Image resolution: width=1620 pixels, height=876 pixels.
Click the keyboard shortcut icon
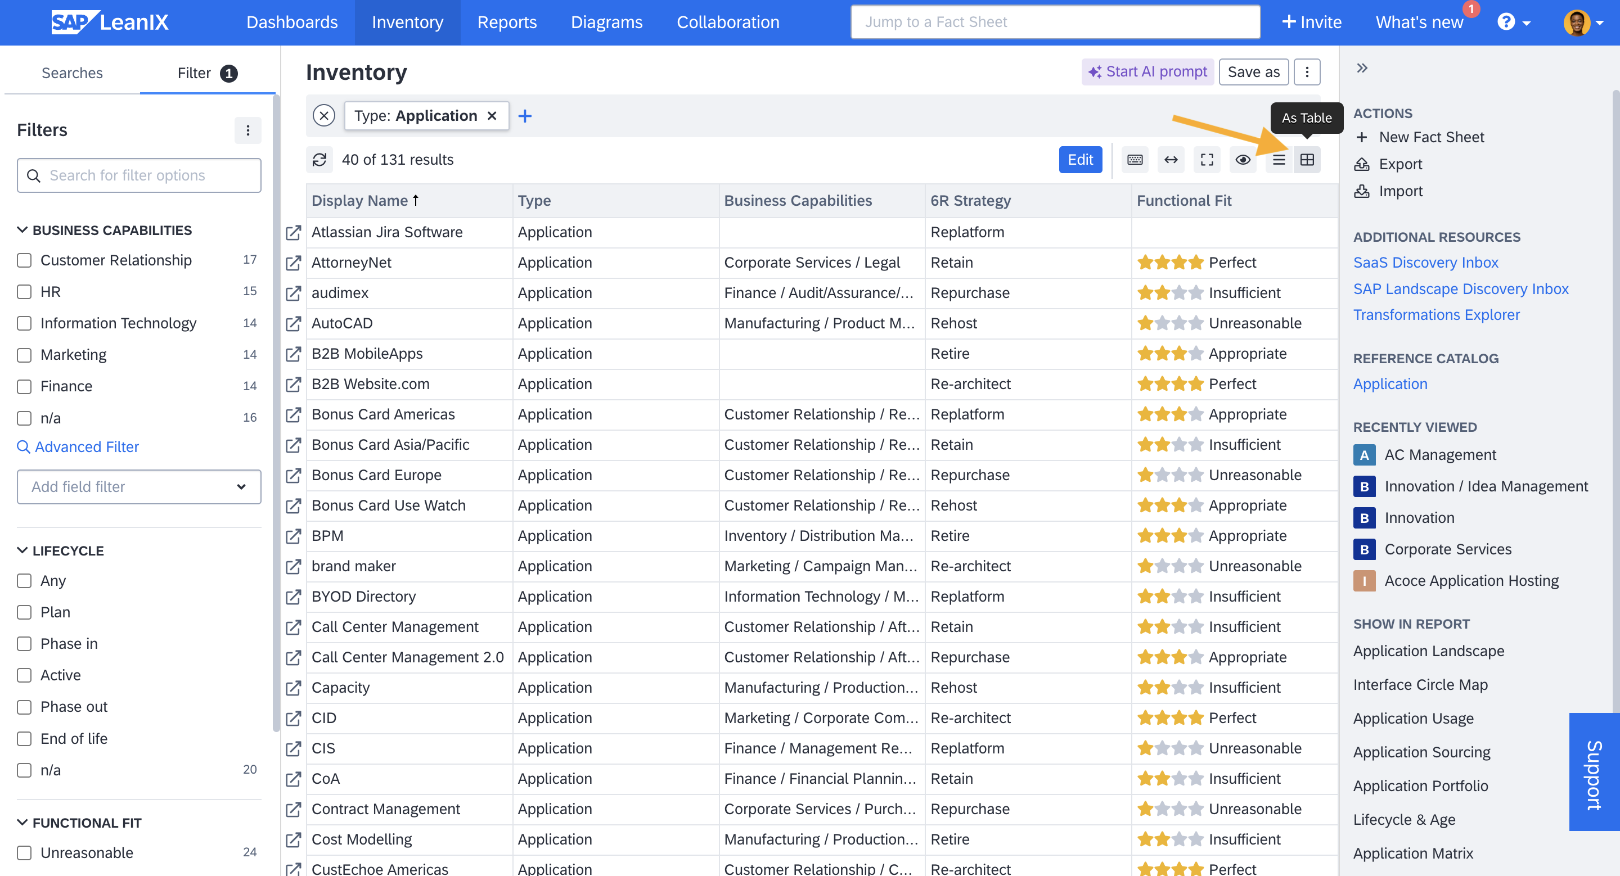pos(1135,159)
